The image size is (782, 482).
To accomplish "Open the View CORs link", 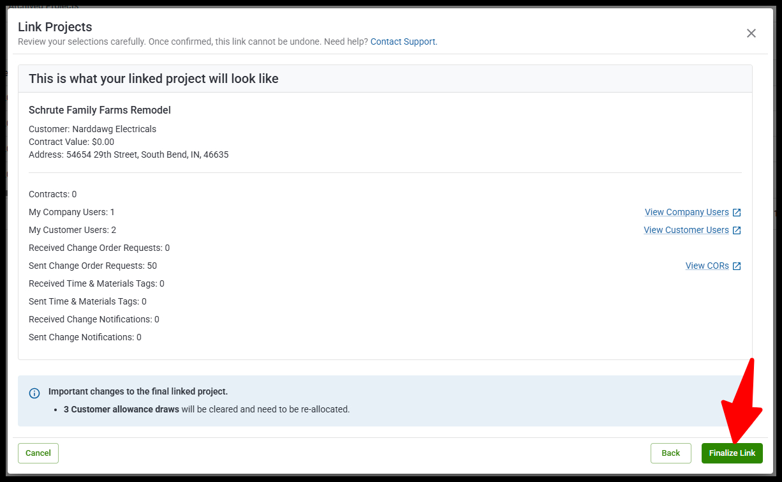I will 707,266.
